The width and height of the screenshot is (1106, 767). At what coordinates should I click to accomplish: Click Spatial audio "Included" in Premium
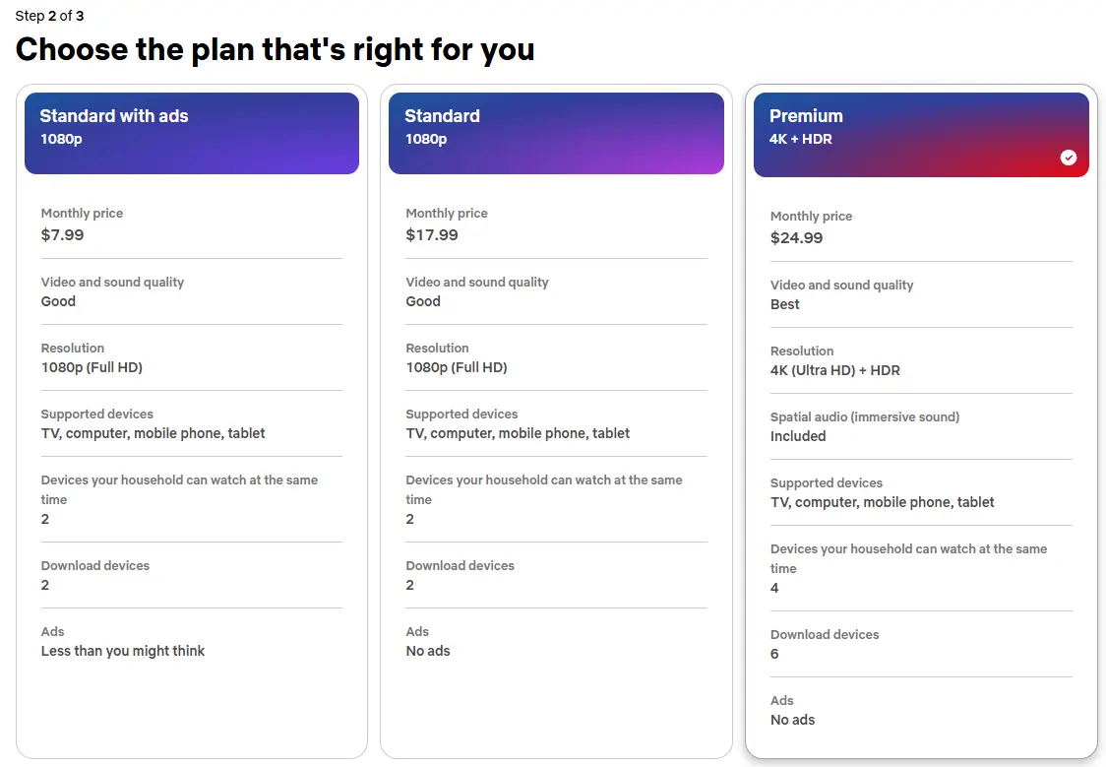pyautogui.click(x=798, y=436)
